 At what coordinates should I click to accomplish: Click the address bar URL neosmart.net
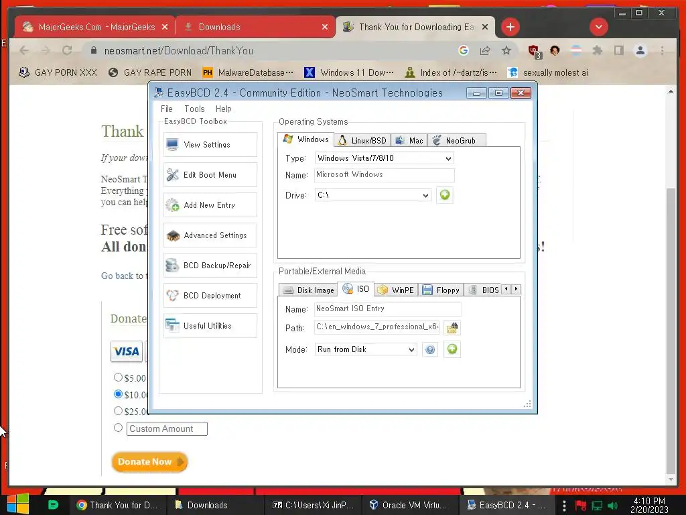pos(178,51)
